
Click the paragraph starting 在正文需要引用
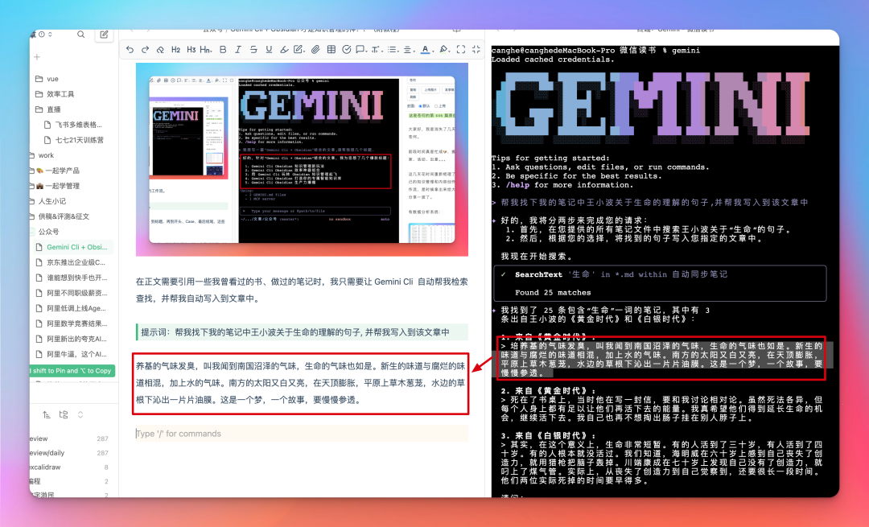(302, 290)
